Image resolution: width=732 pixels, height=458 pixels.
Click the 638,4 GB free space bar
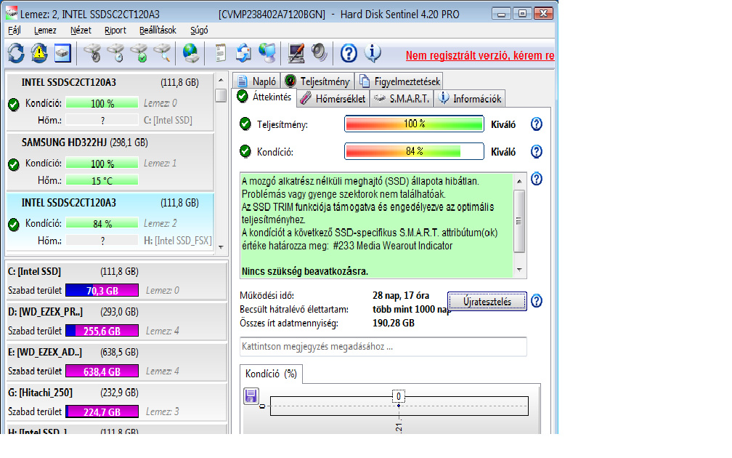click(102, 371)
